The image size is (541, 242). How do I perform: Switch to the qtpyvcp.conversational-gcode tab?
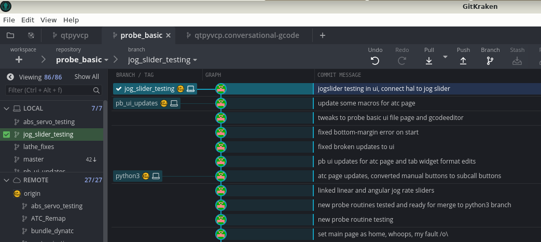point(243,35)
